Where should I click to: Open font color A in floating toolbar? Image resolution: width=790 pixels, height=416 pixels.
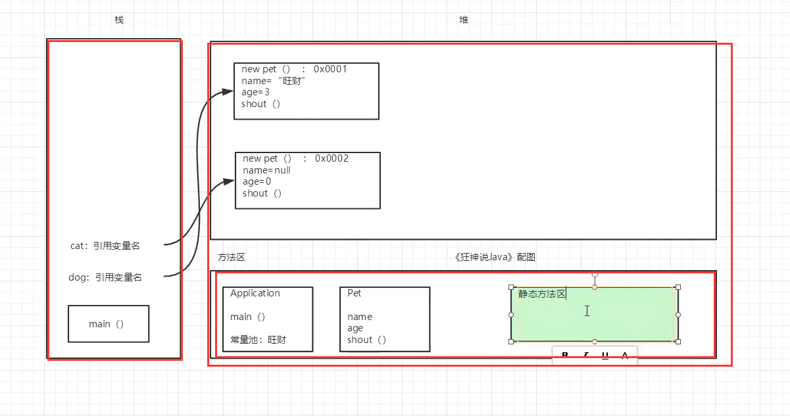tap(625, 355)
